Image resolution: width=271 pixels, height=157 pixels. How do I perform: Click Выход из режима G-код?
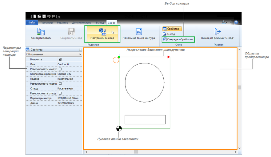218,32
